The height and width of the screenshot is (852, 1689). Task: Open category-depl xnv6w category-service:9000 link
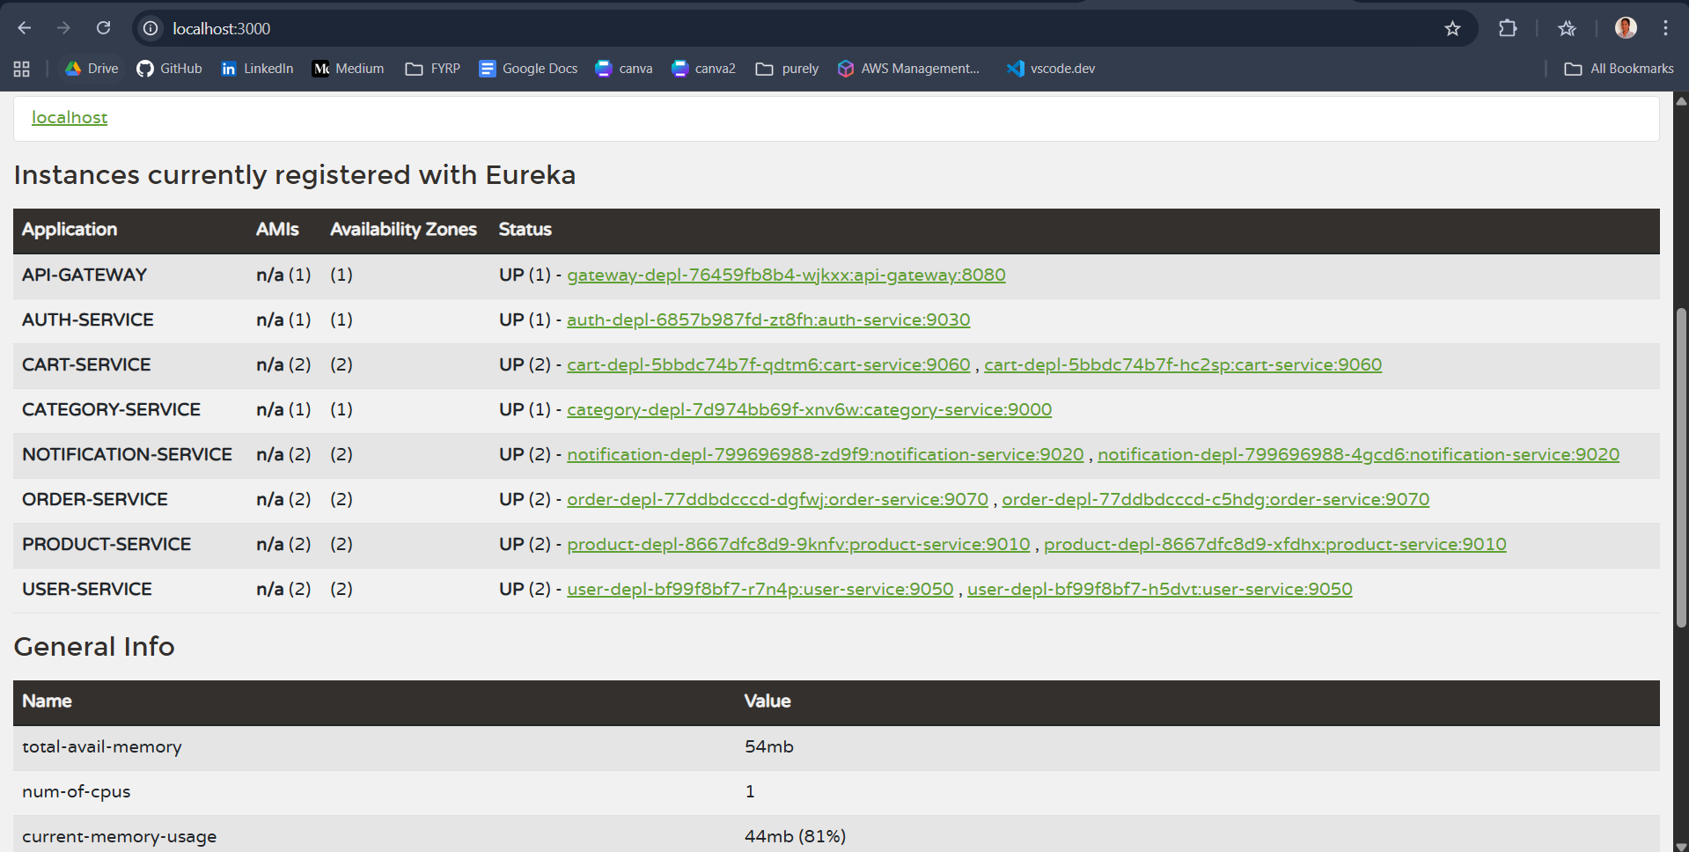[x=810, y=410]
